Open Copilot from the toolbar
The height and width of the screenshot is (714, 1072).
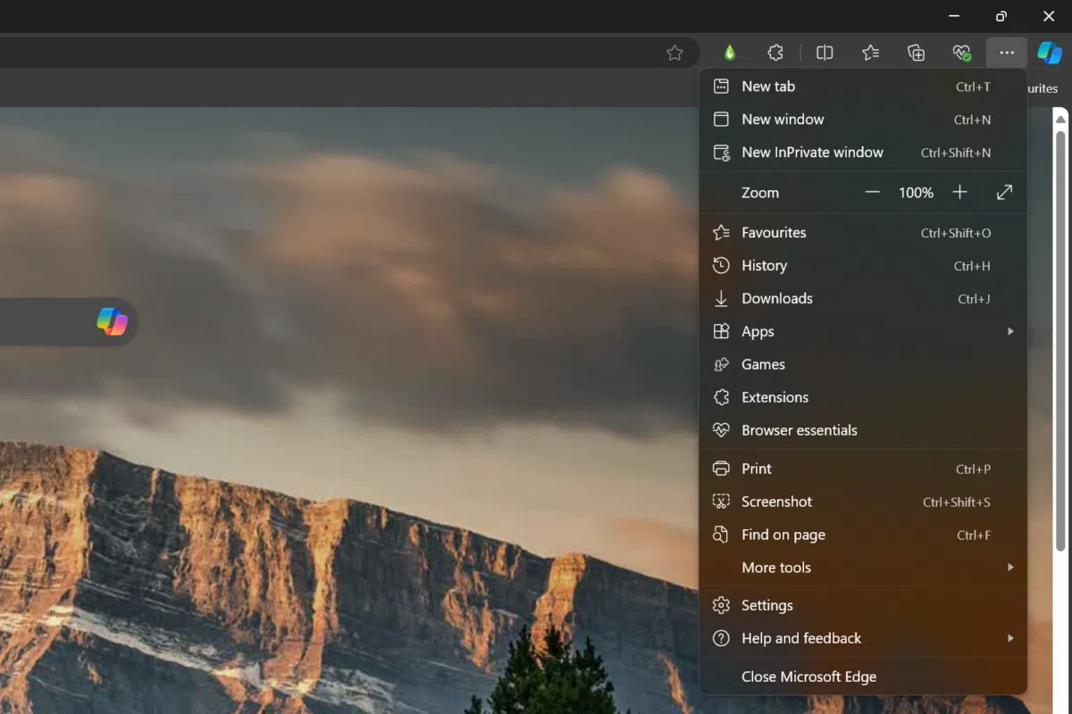pos(1048,53)
